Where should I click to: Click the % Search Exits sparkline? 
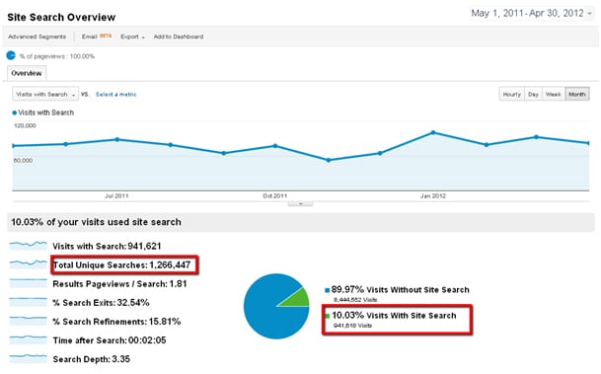[29, 302]
